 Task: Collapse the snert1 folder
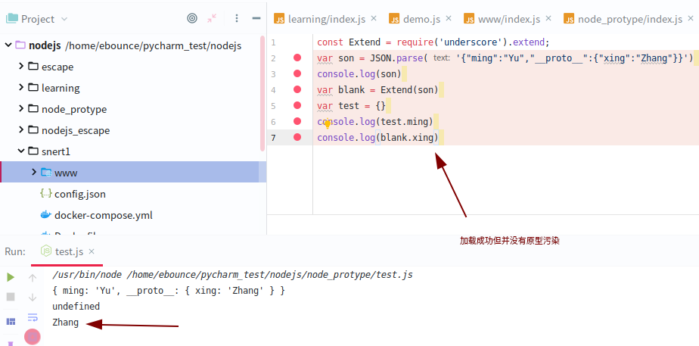(x=21, y=151)
